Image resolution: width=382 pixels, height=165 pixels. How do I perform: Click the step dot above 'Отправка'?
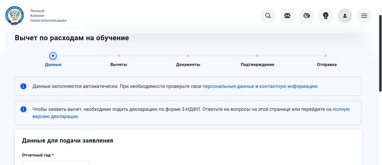point(326,56)
